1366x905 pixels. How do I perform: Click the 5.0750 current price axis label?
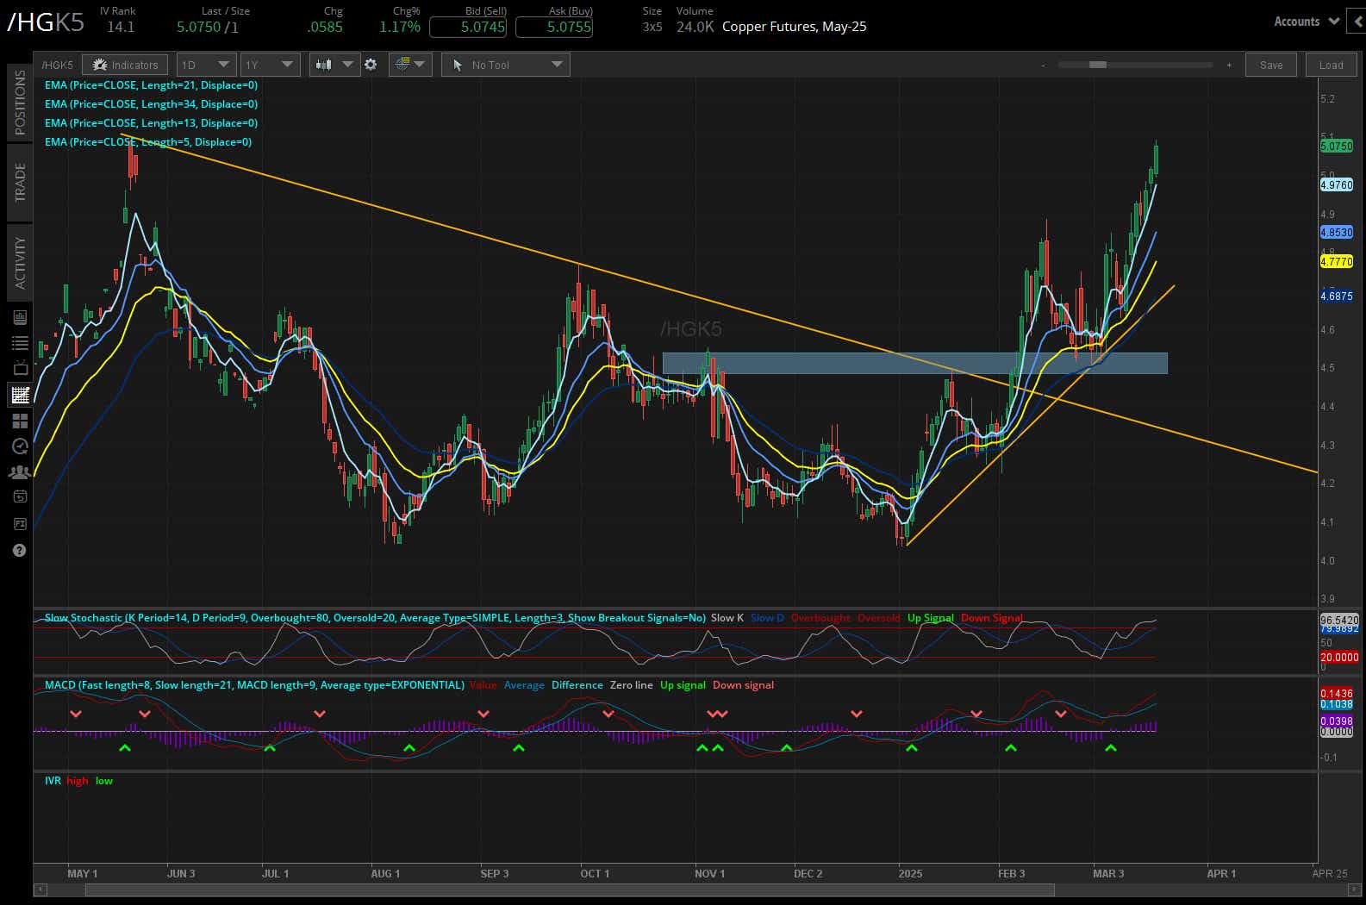tap(1337, 147)
